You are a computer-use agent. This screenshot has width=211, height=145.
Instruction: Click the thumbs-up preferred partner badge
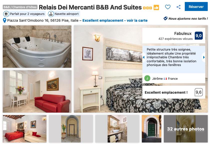pyautogui.click(x=156, y=7)
